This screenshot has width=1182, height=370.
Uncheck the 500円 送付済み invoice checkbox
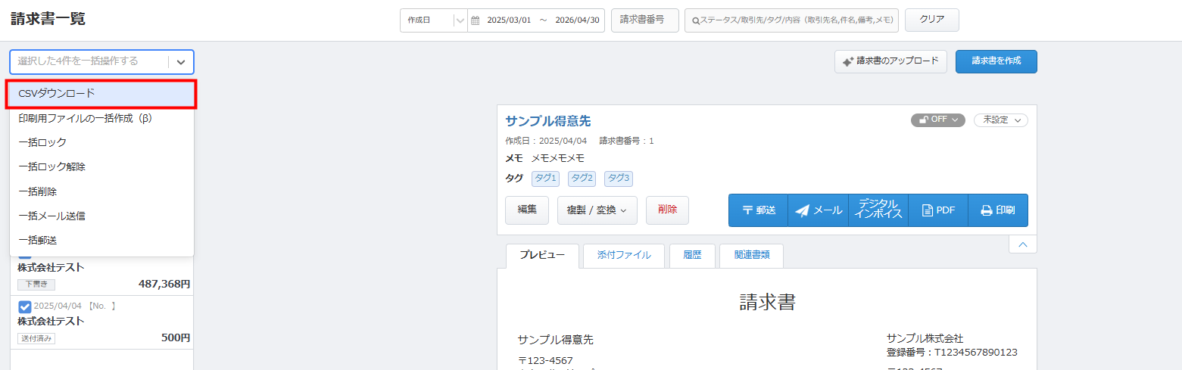tap(25, 306)
